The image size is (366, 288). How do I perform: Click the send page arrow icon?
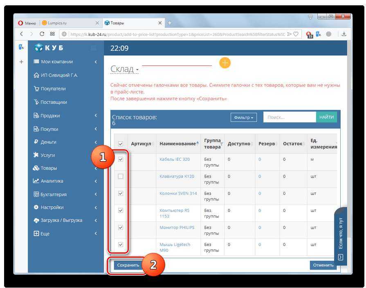coord(290,34)
